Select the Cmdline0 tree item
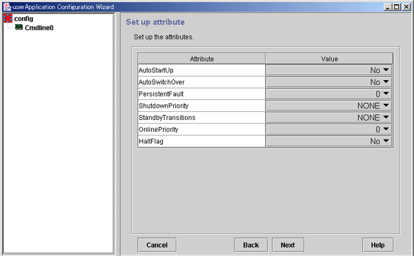This screenshot has width=414, height=256. (x=39, y=28)
